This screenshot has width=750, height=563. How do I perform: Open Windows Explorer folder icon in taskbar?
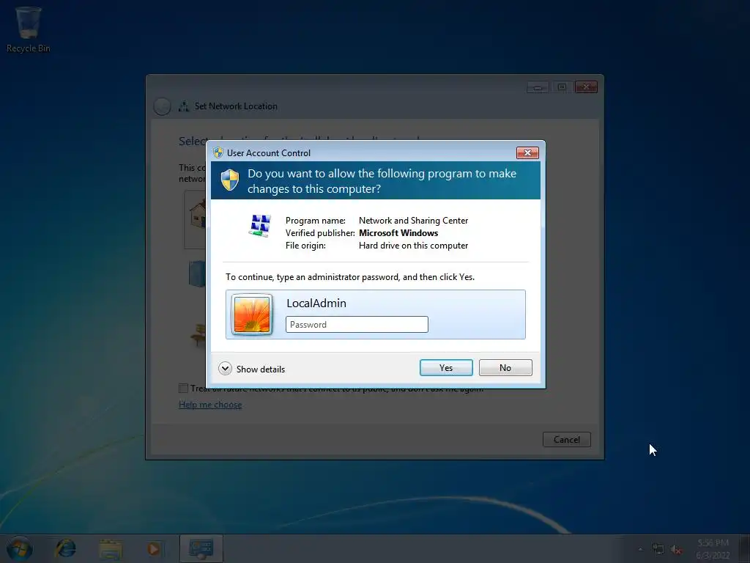111,549
